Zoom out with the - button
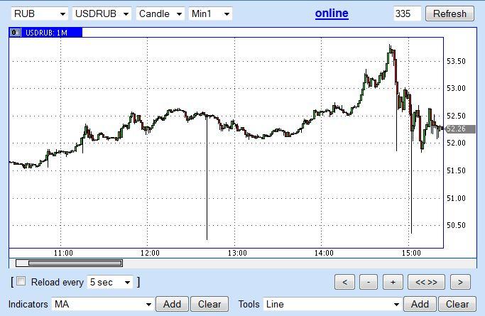 click(369, 282)
